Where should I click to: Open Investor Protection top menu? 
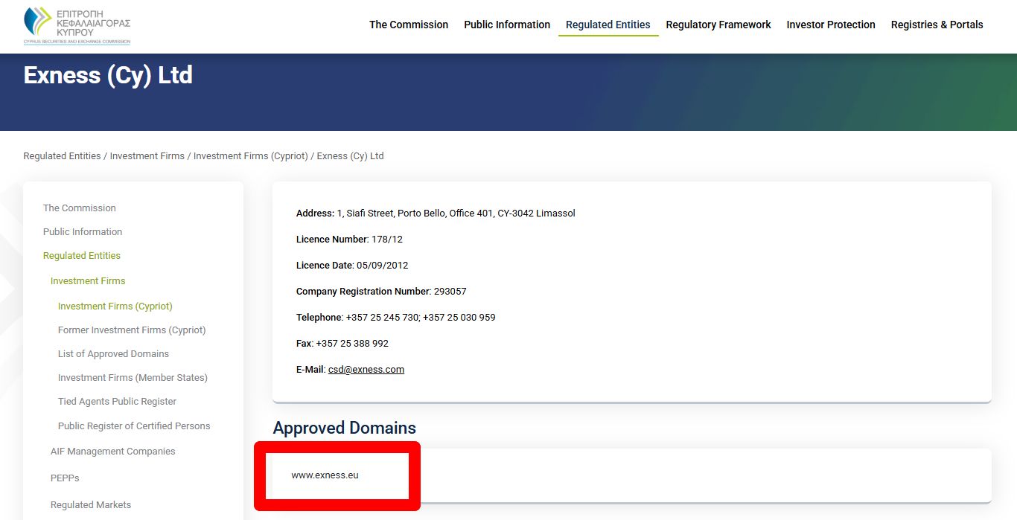[831, 25]
